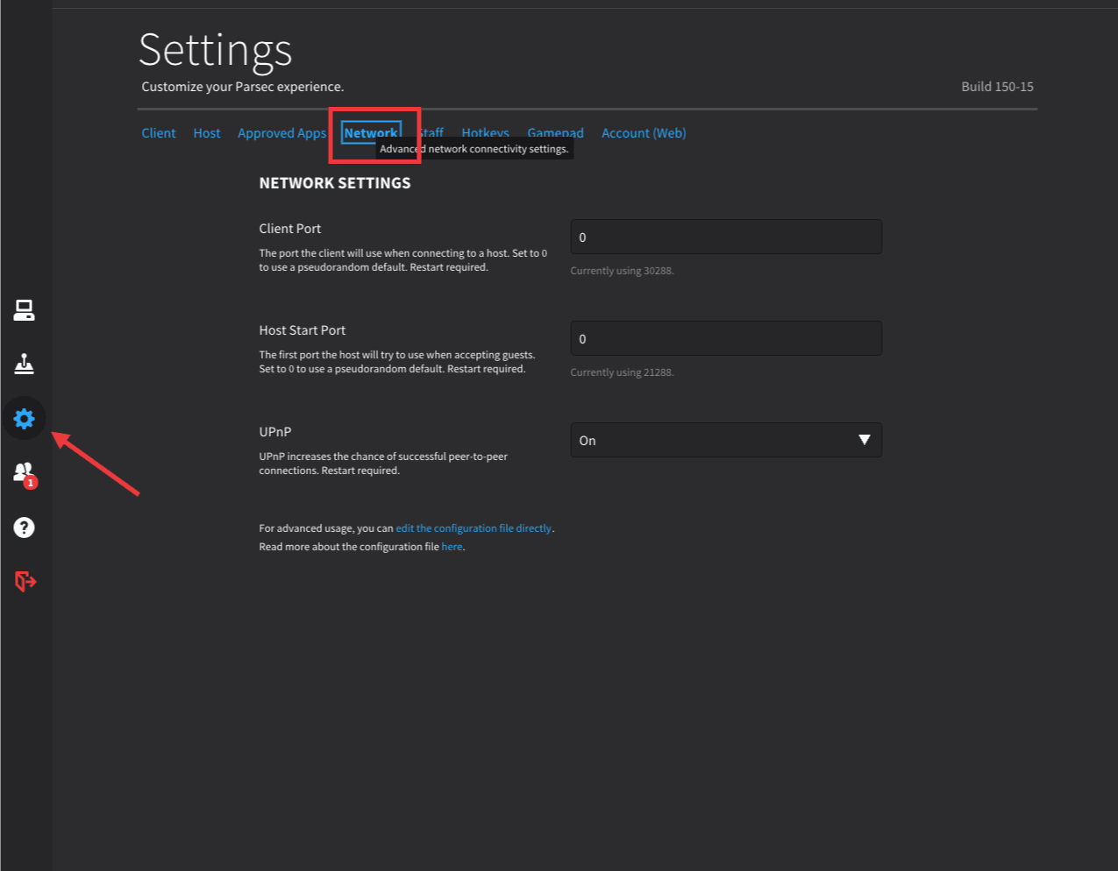Image resolution: width=1118 pixels, height=871 pixels.
Task: Switch to the Staff tab
Action: coord(433,131)
